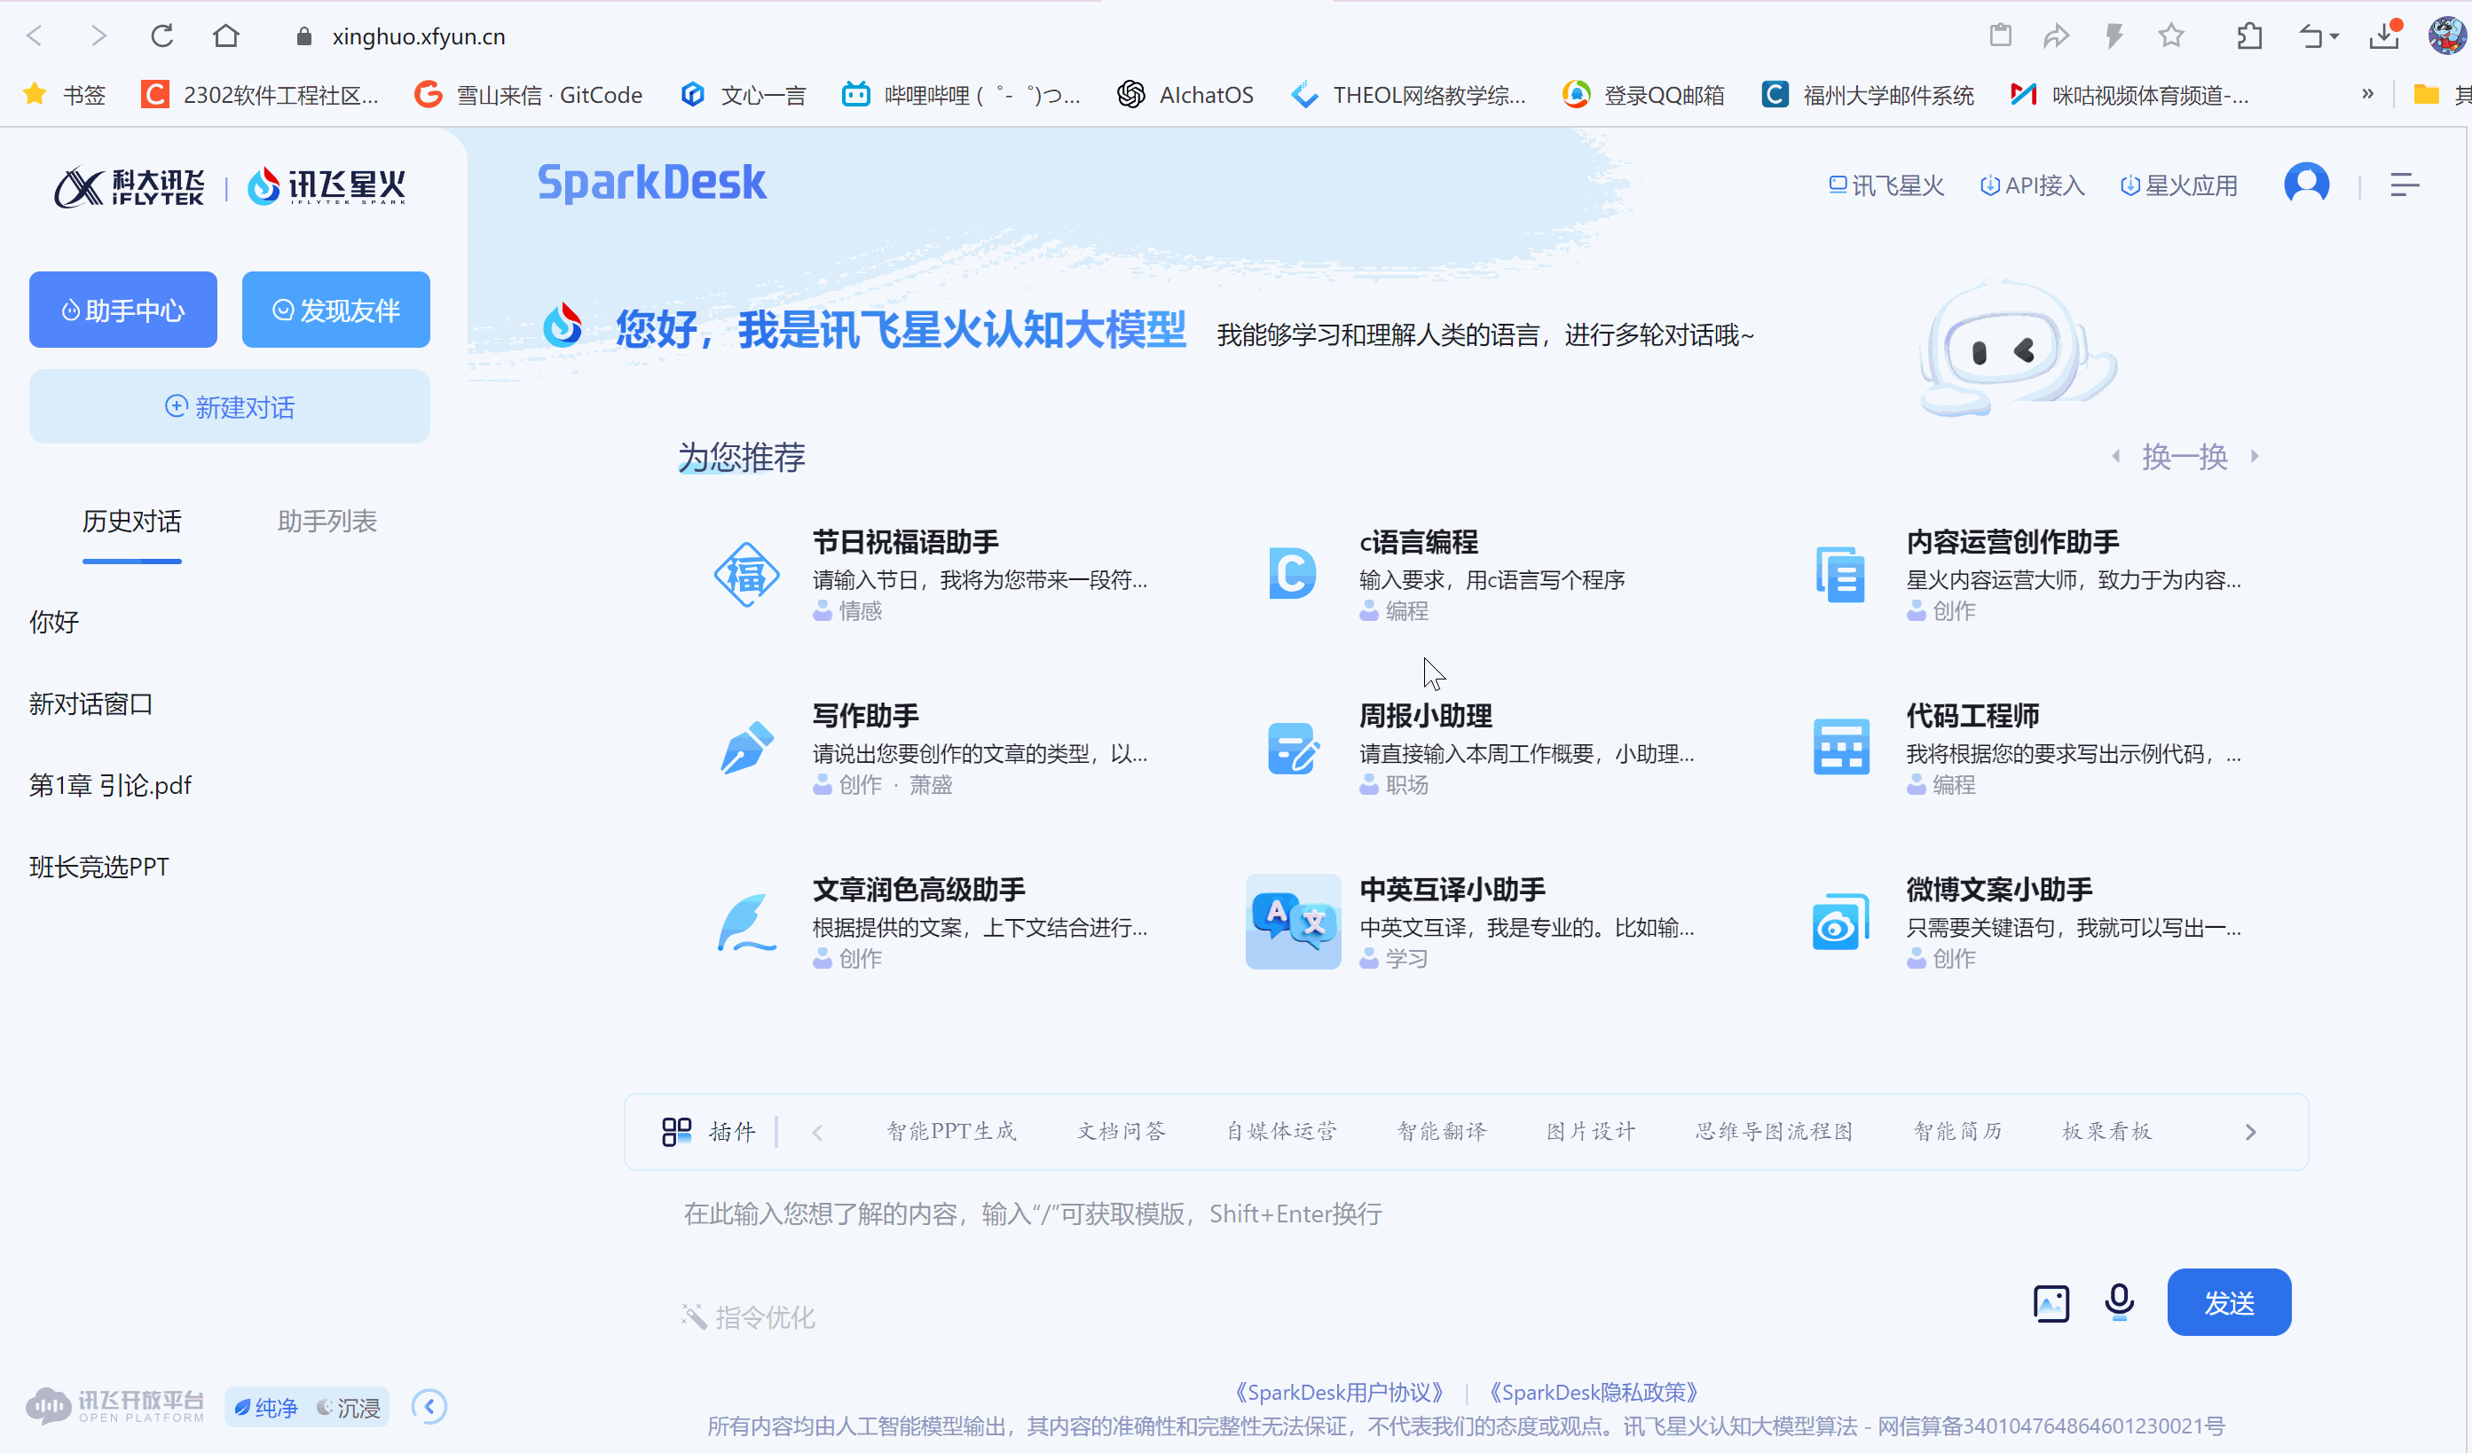The width and height of the screenshot is (2472, 1453).
Task: Open the 班长竞选PPT conversation
Action: [99, 868]
